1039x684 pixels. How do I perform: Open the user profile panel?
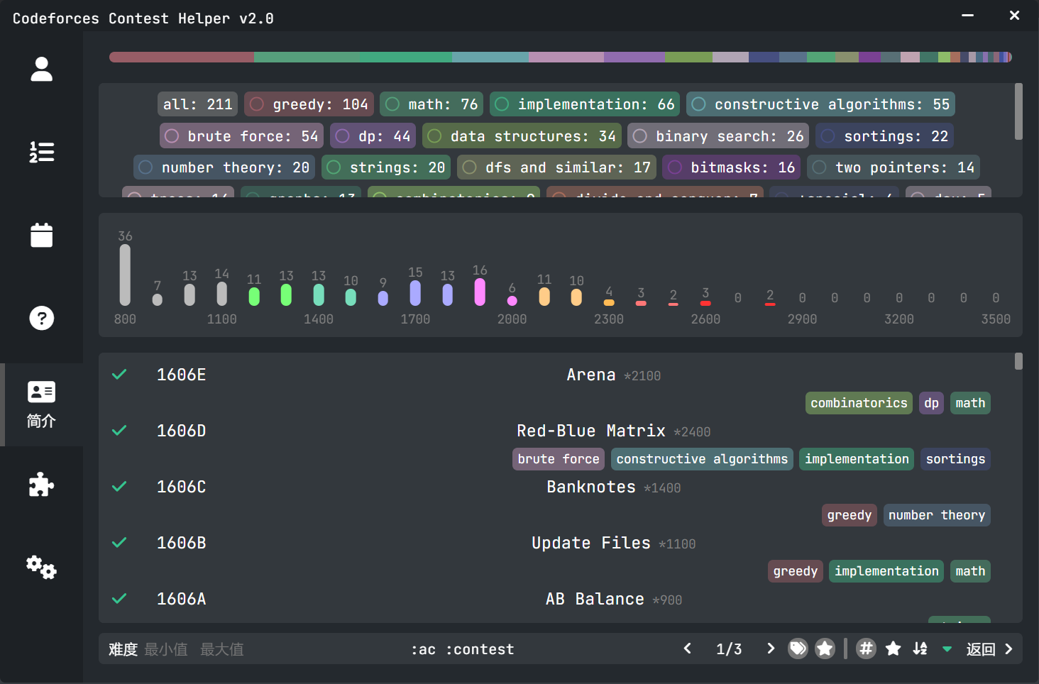coord(41,69)
